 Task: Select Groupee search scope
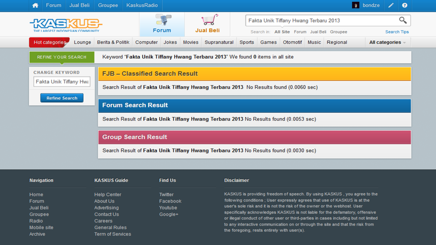coord(339,32)
